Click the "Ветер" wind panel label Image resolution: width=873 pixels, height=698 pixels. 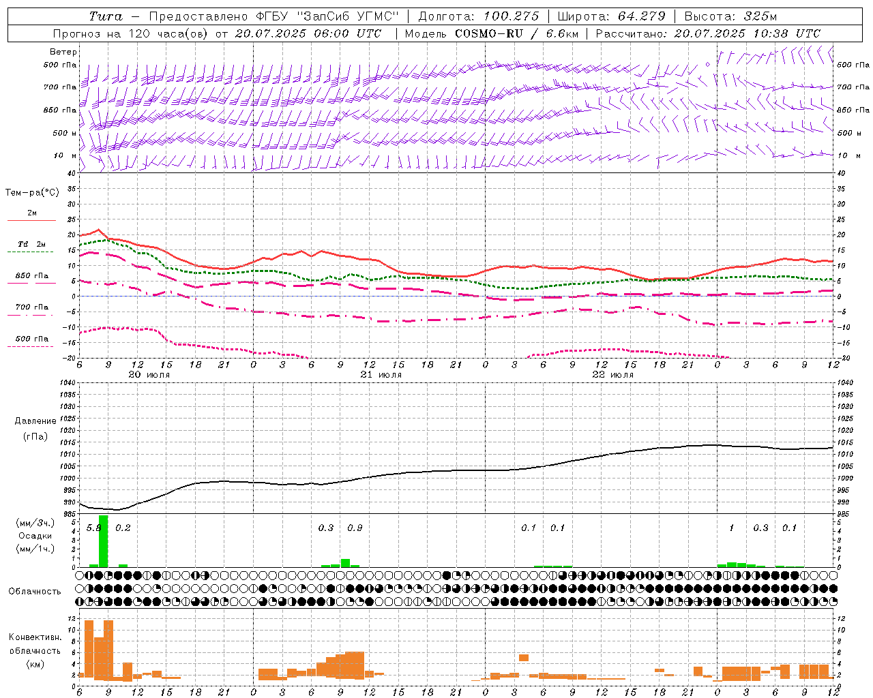[x=63, y=52]
